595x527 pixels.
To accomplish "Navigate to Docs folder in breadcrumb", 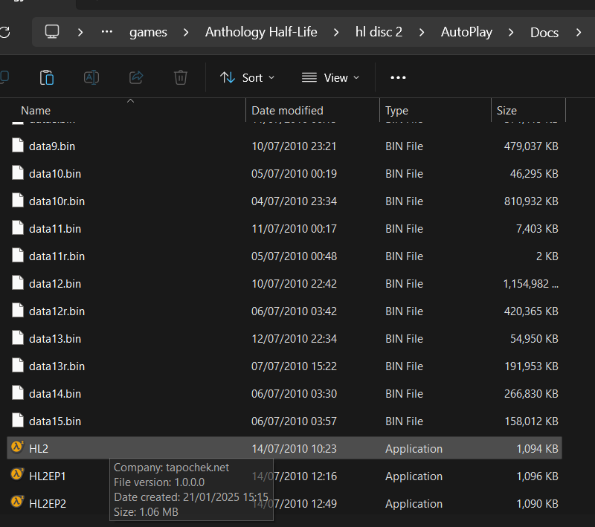I will pyautogui.click(x=544, y=32).
